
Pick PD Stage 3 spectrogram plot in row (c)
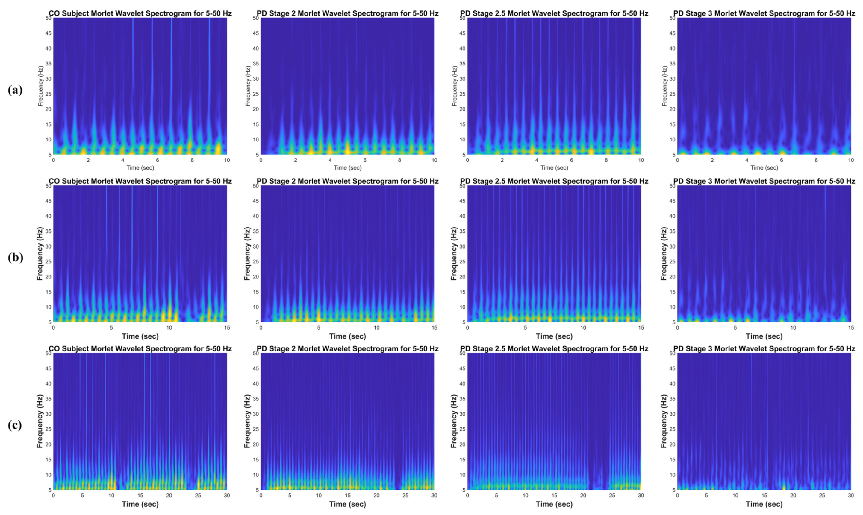pos(764,421)
